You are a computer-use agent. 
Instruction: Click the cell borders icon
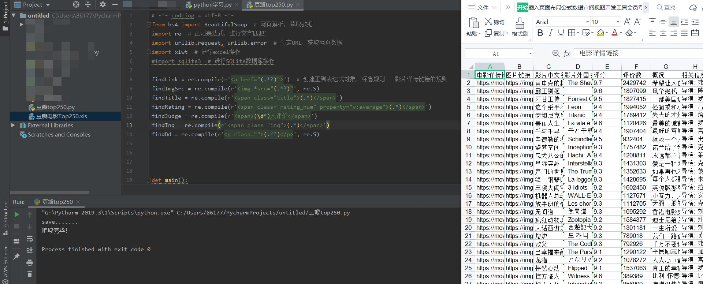coord(572,33)
